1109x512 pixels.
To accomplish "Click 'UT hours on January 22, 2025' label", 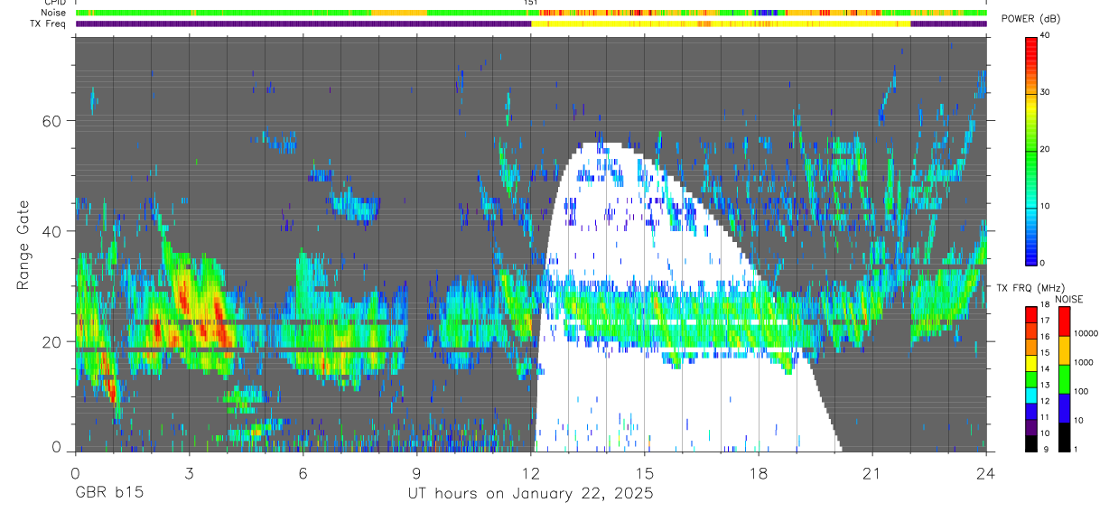I will (530, 494).
